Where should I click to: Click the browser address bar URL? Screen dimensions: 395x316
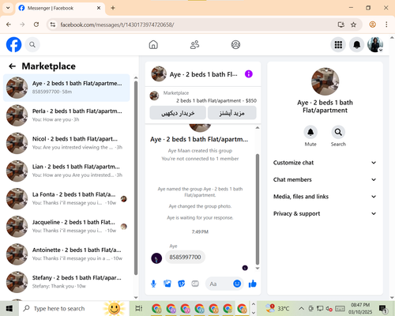[117, 24]
